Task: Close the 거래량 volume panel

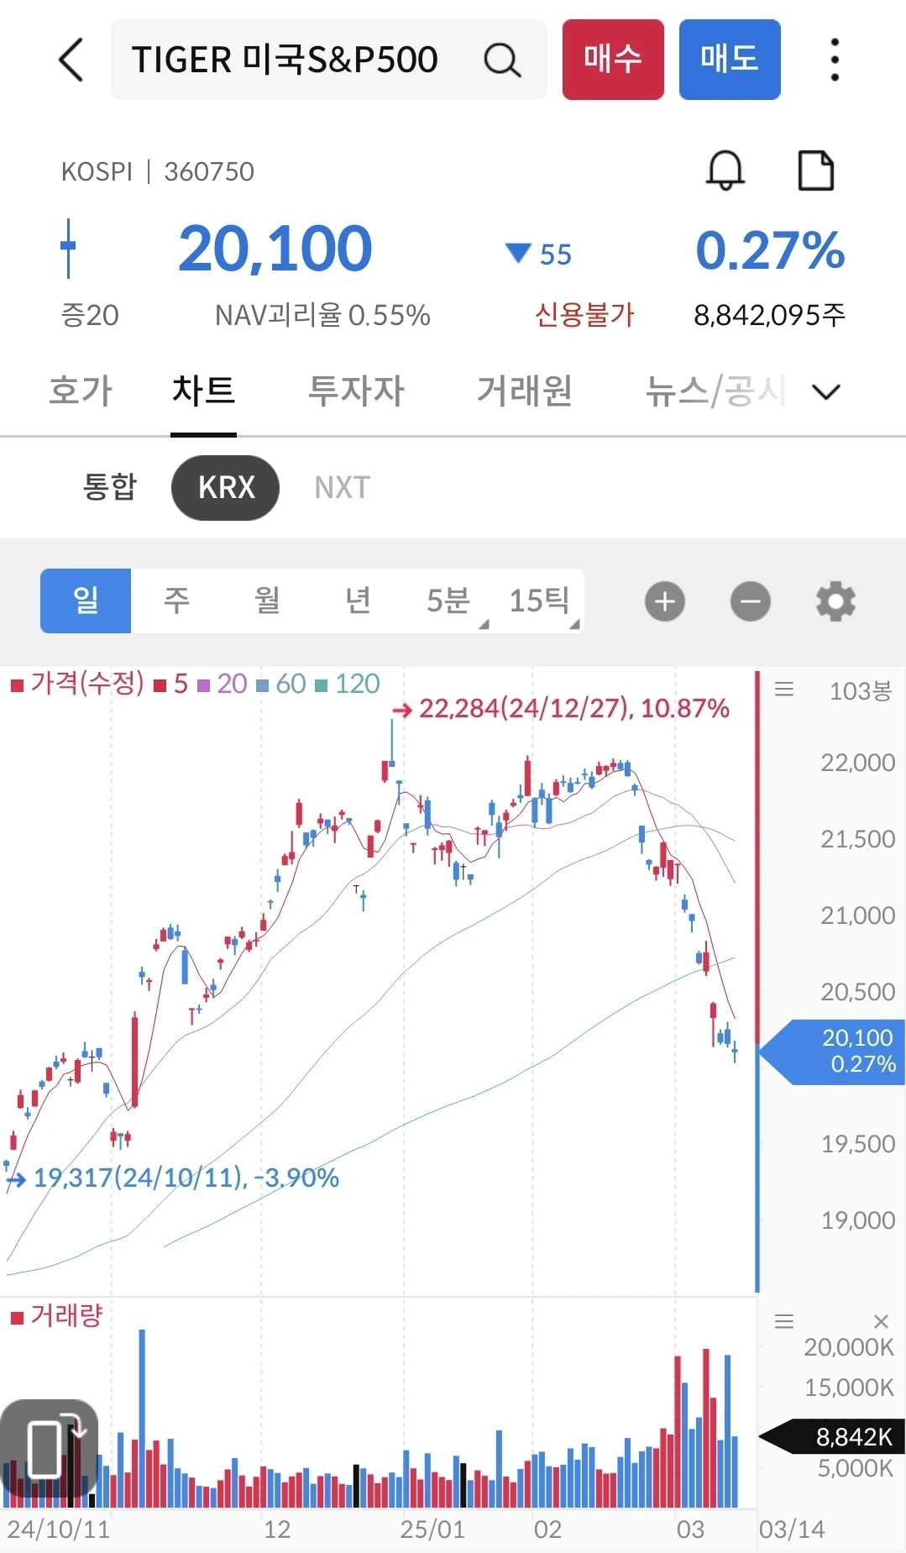Action: [881, 1321]
